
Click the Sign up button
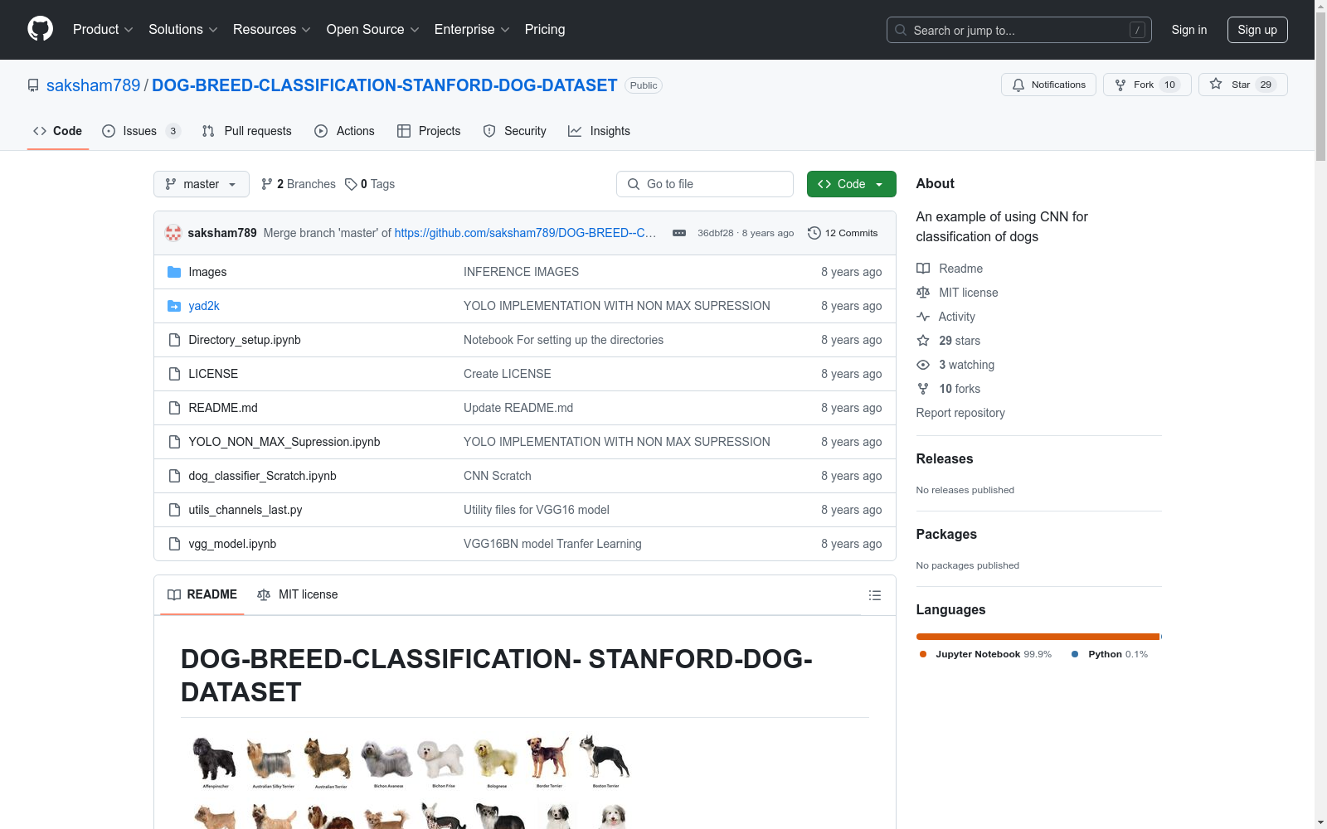coord(1257,29)
